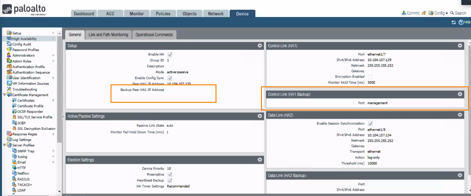Click the RADIUS icon in sidebar
471x196 pixels.
[x=14, y=179]
